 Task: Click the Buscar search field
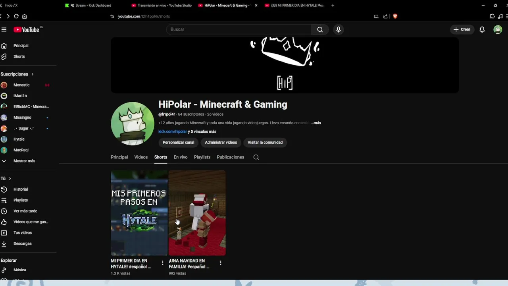(239, 29)
